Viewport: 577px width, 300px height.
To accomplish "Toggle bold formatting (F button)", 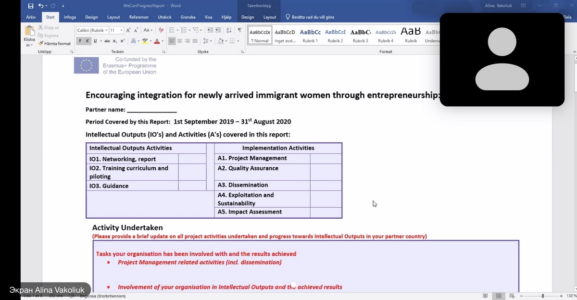I will click(x=81, y=41).
